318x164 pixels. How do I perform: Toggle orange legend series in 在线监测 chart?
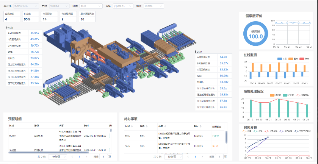(x=291, y=59)
